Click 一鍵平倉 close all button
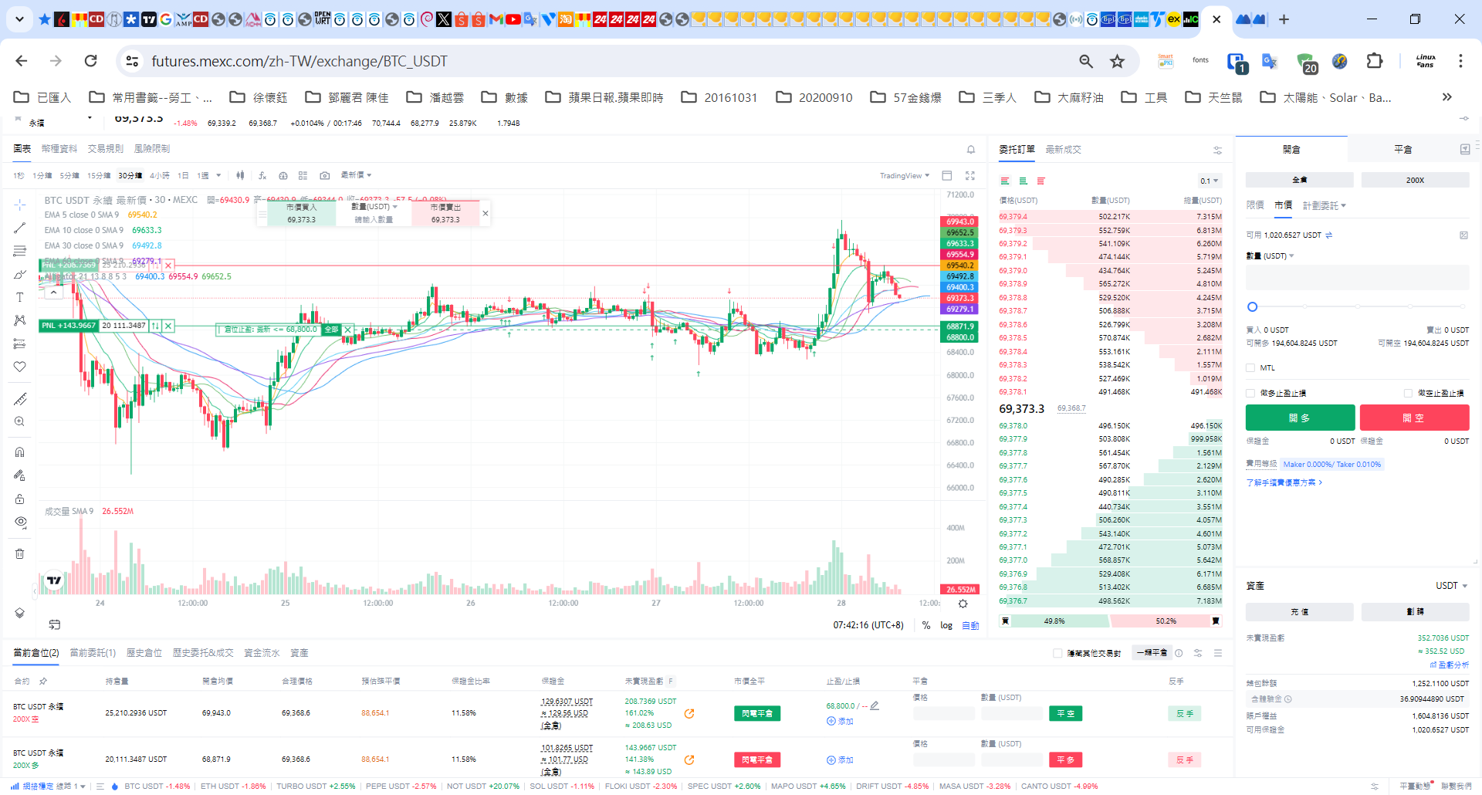 (x=1152, y=653)
